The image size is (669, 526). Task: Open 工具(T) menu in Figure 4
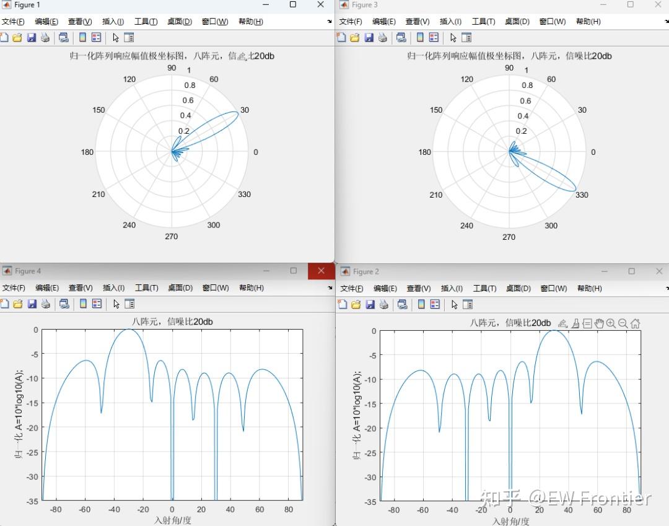coord(147,288)
